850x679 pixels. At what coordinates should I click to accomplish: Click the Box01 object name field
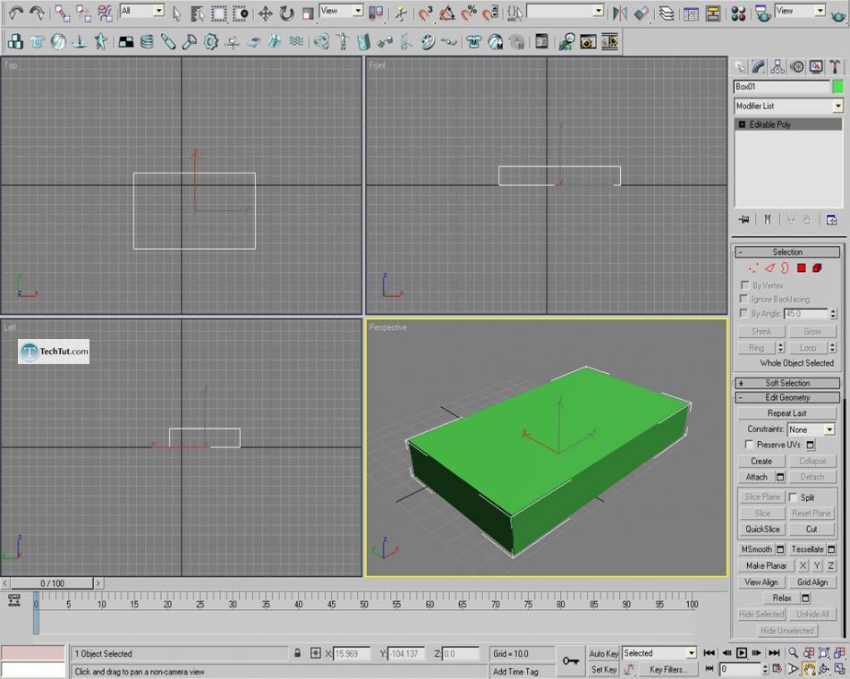782,86
